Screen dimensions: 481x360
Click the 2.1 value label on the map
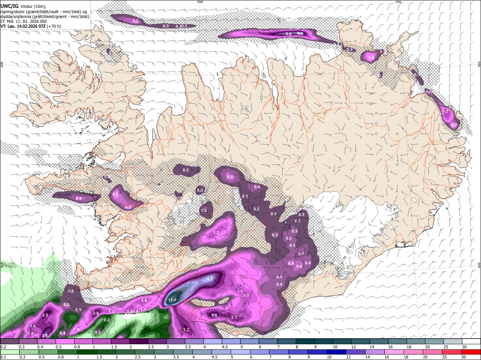point(234,318)
